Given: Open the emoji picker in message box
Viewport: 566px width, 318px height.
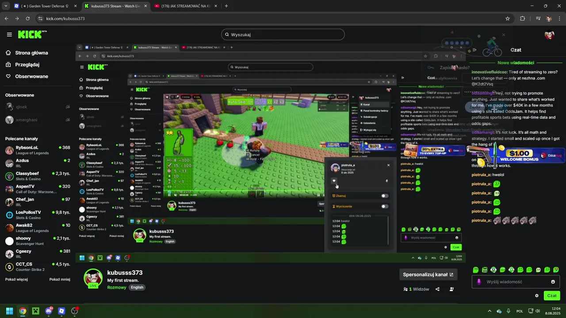Looking at the screenshot, I should (x=553, y=282).
